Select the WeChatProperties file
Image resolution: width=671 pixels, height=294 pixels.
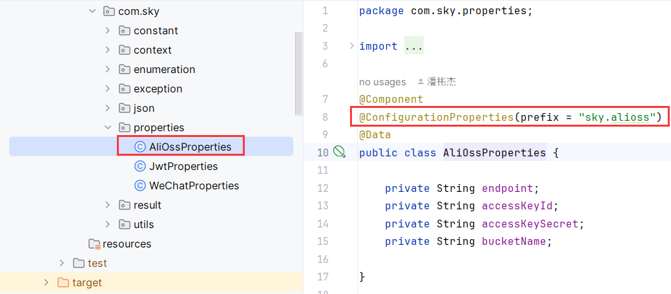click(x=194, y=185)
